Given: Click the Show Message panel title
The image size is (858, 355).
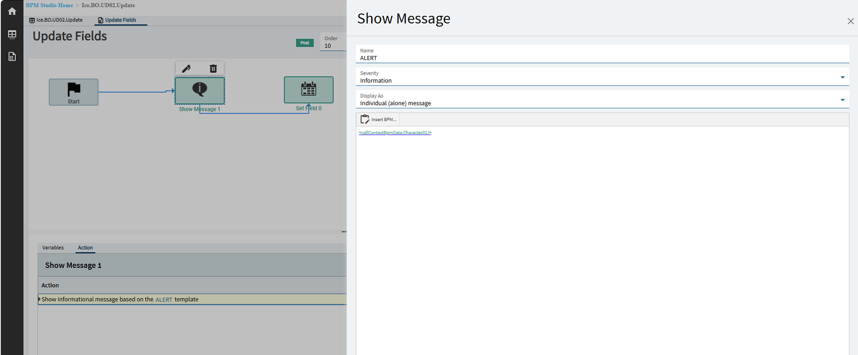Looking at the screenshot, I should click(404, 18).
